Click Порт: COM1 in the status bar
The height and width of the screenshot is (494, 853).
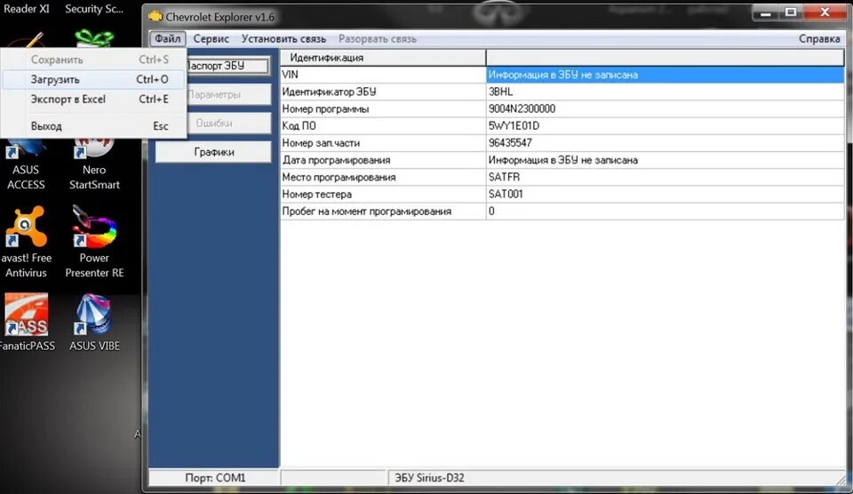click(215, 478)
